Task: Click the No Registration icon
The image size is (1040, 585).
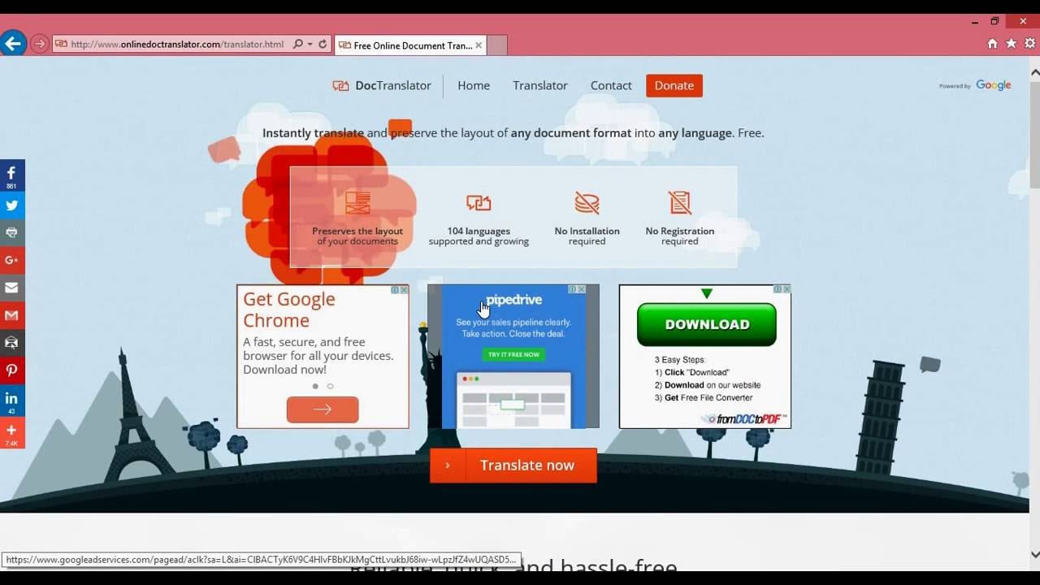Action: click(x=680, y=202)
